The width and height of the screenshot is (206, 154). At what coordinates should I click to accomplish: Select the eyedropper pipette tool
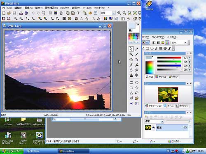[x=137, y=49]
